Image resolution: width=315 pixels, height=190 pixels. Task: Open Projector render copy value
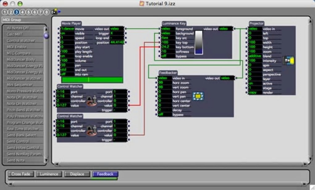pos(255,93)
